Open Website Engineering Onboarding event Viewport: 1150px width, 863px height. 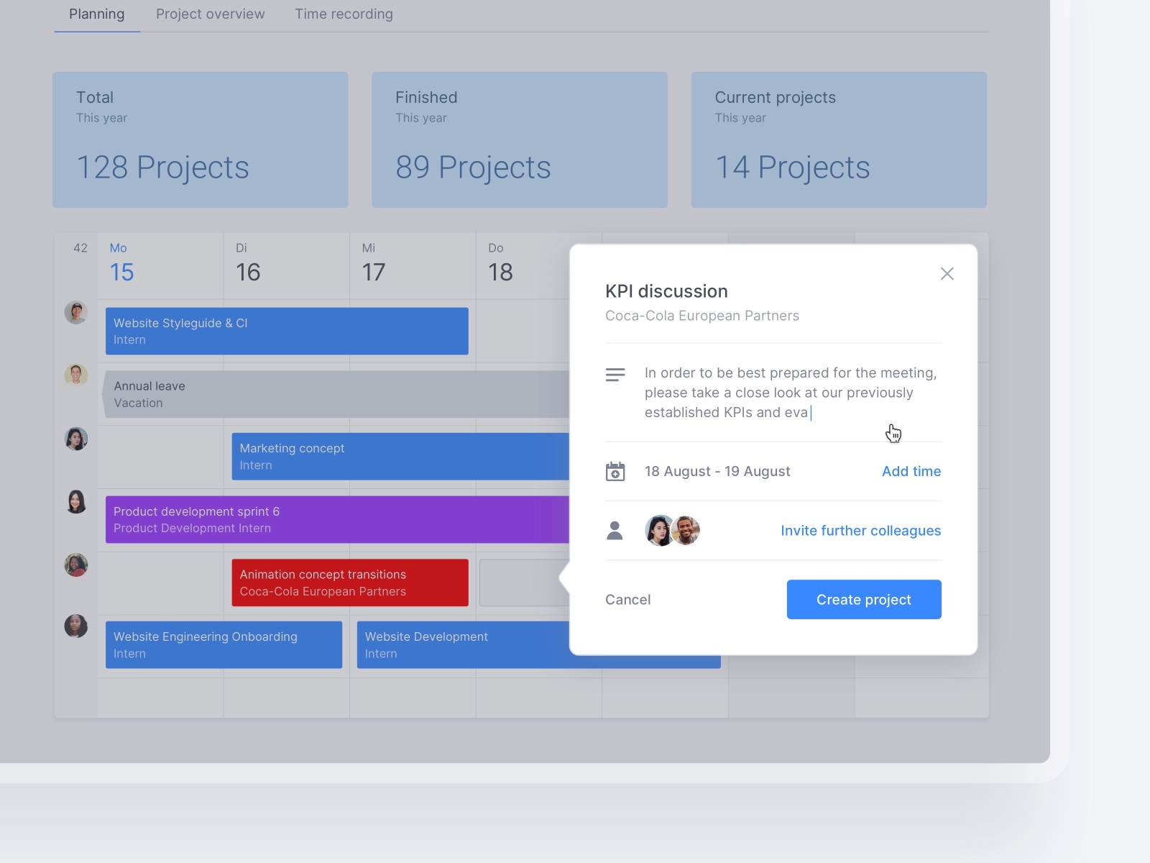pyautogui.click(x=224, y=645)
